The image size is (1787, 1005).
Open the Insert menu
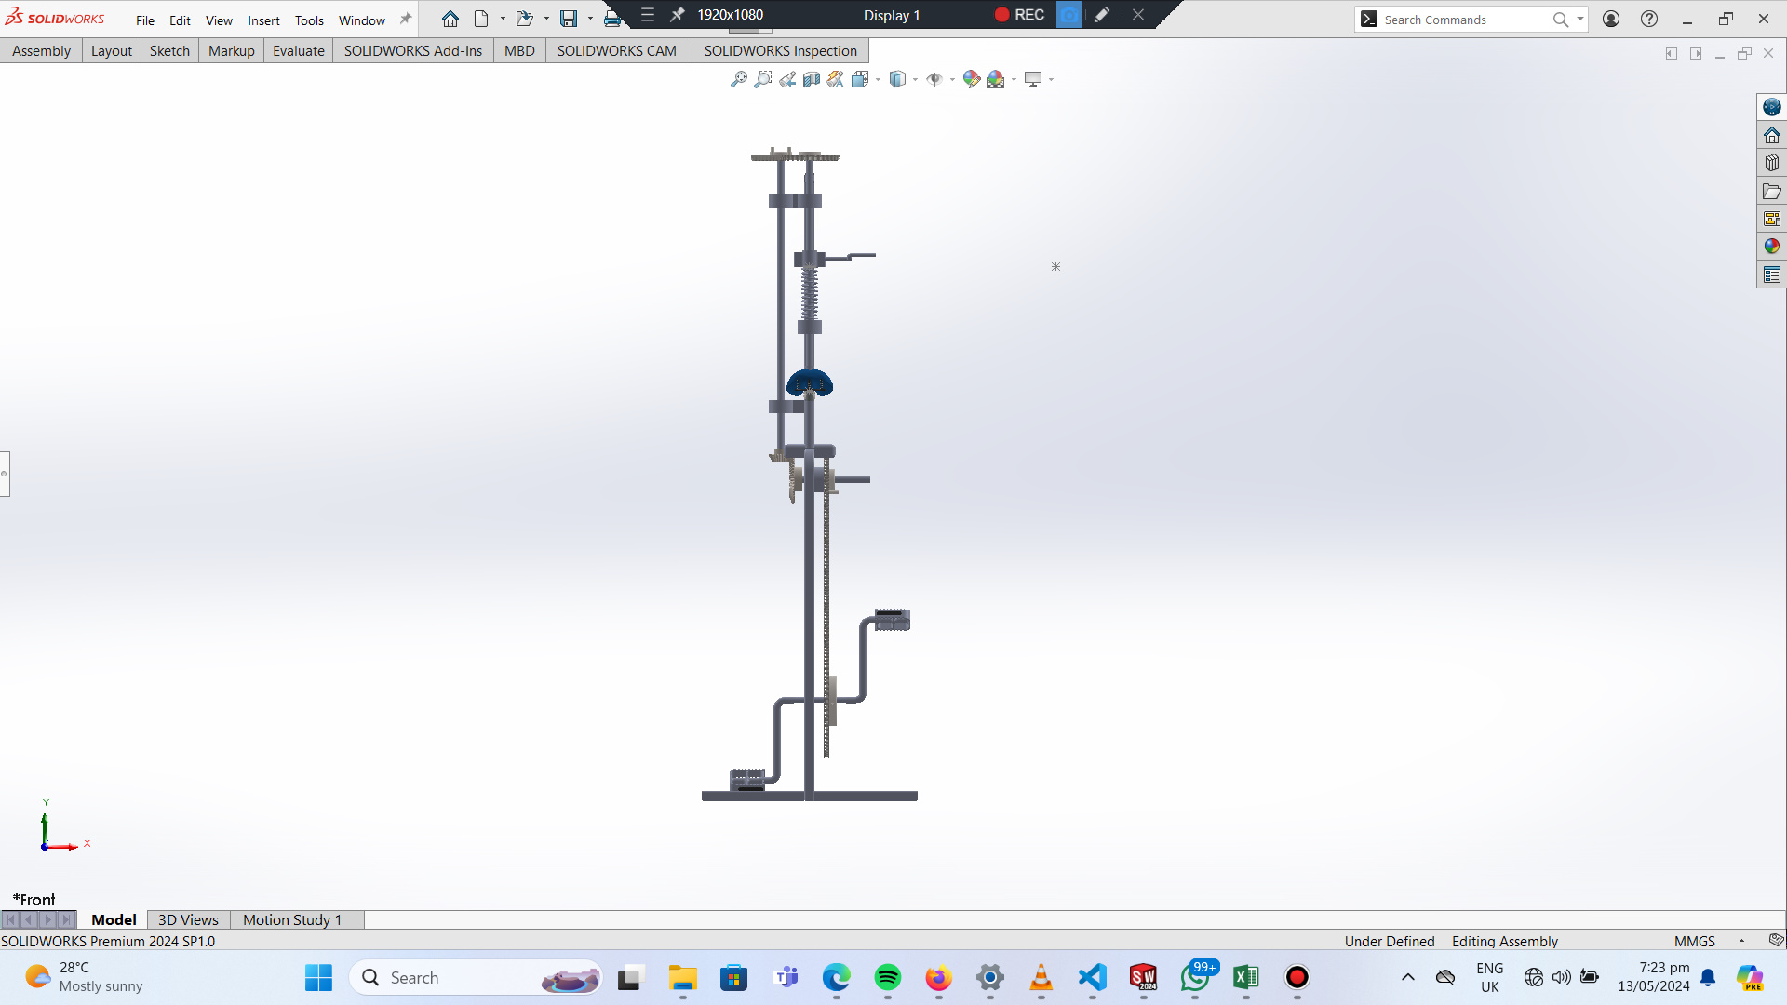263,20
